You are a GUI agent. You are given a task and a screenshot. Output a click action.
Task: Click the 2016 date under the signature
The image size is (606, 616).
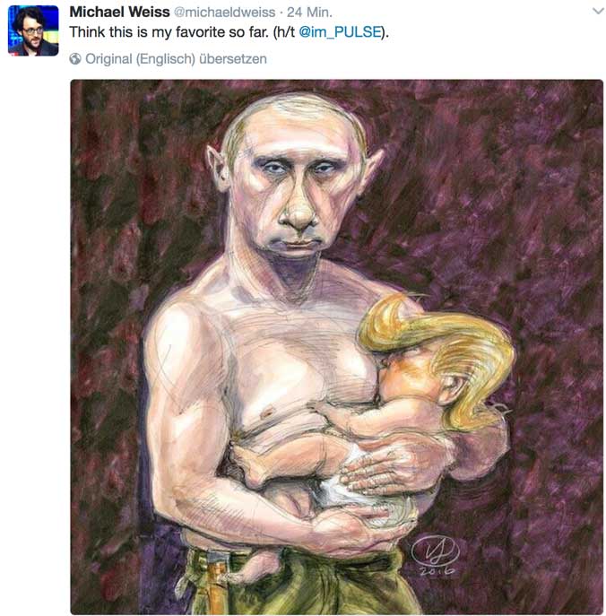(437, 571)
